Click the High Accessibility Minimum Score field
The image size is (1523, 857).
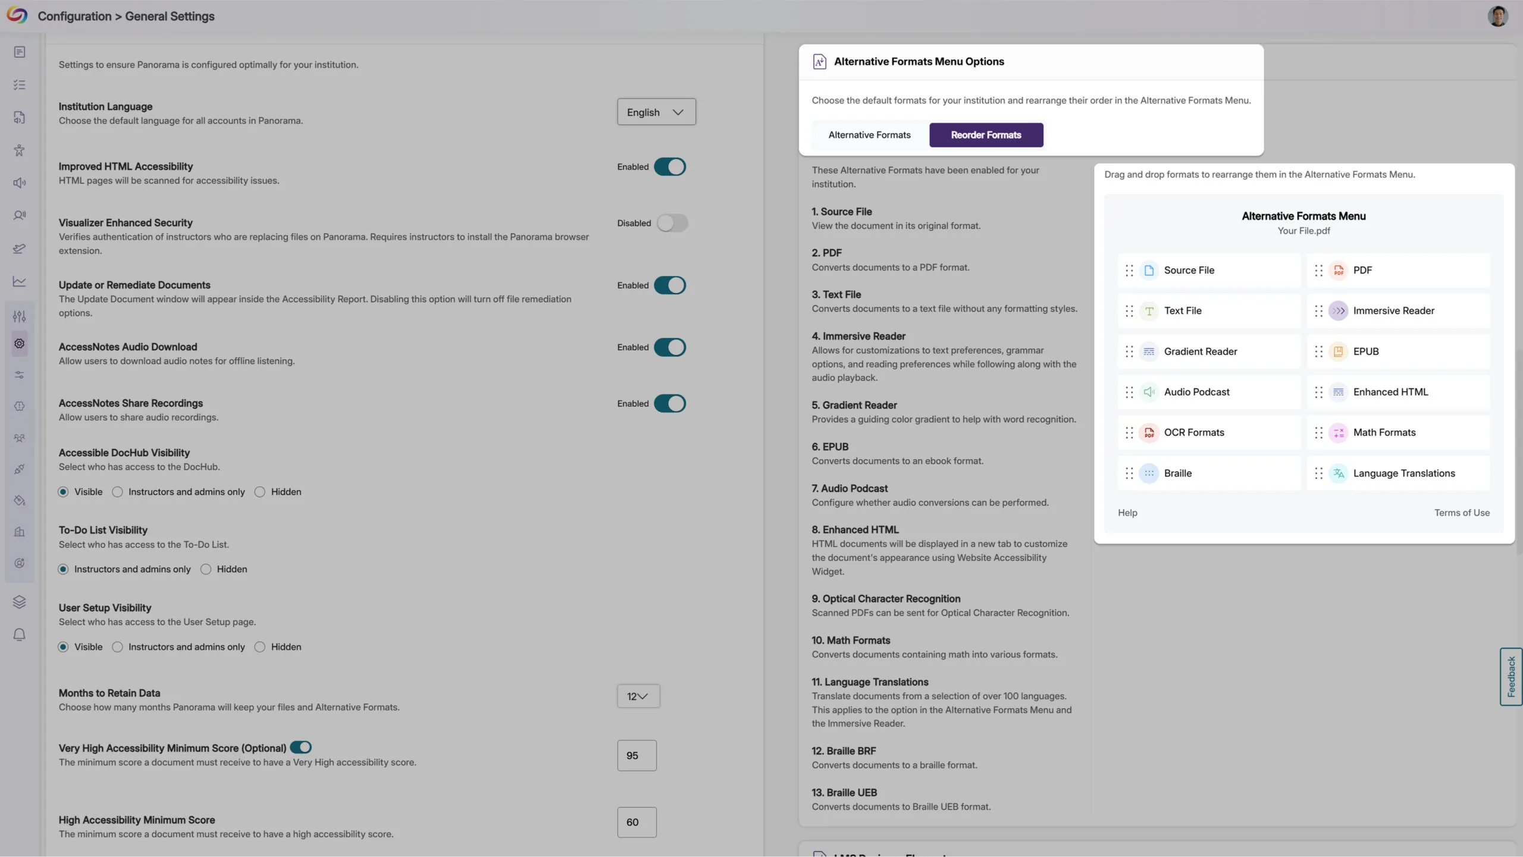tap(637, 822)
